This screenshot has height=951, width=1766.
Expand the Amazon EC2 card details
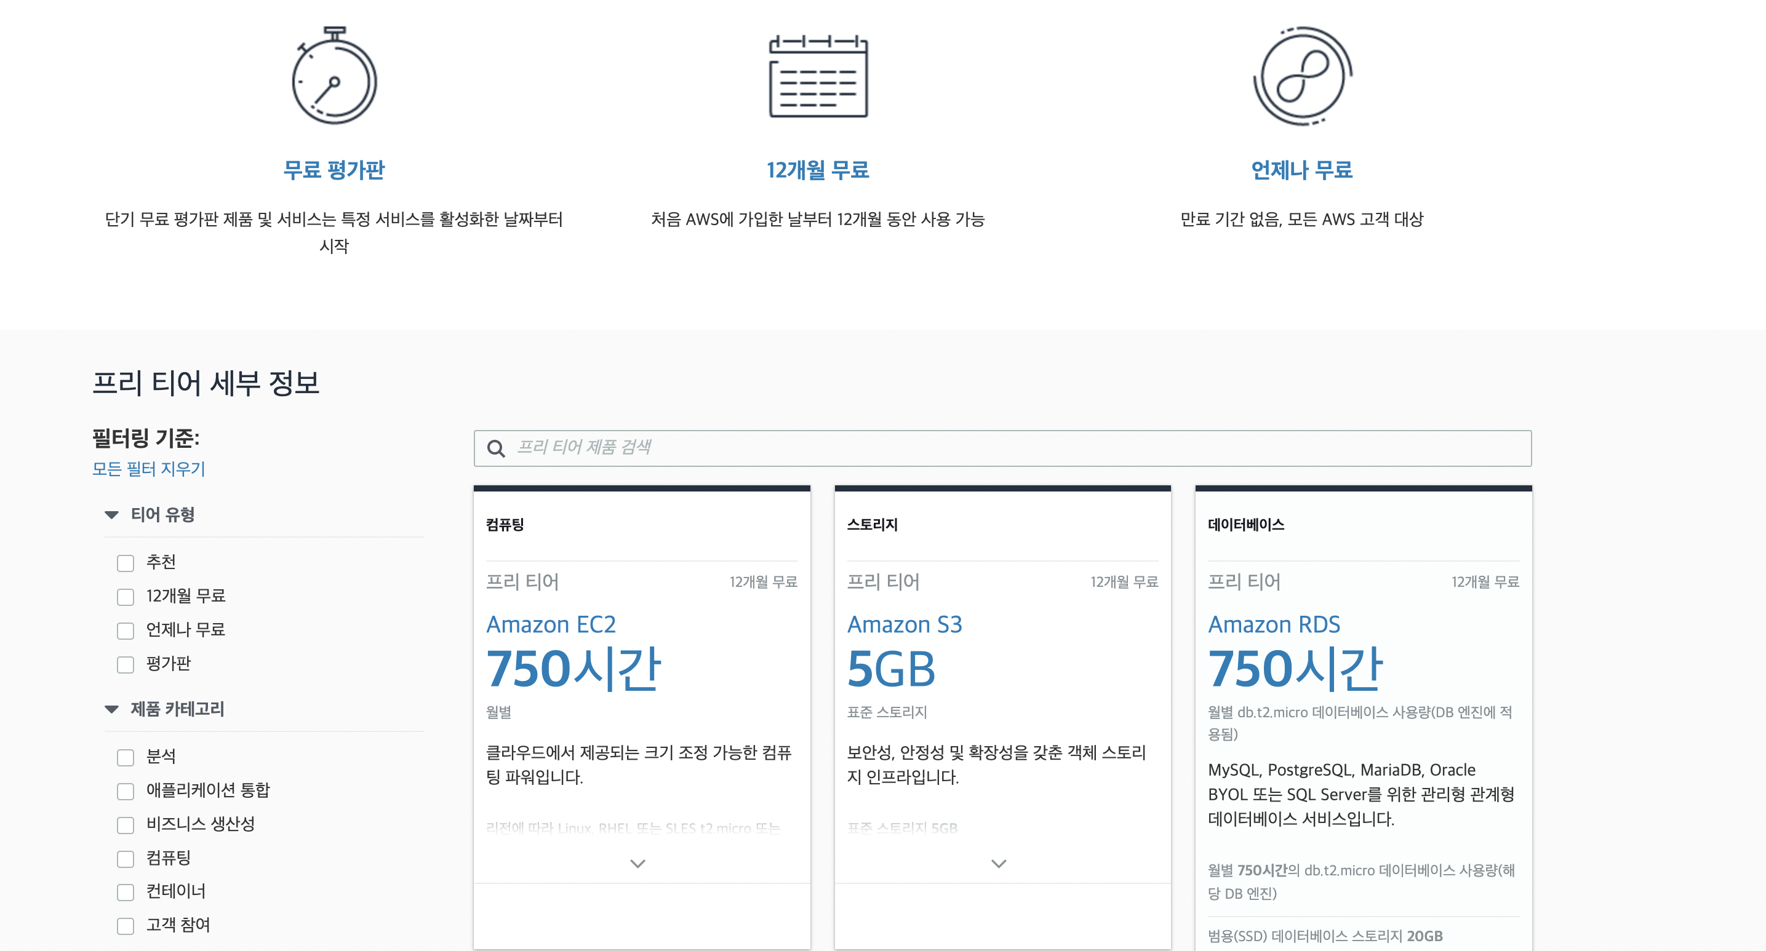[x=637, y=863]
